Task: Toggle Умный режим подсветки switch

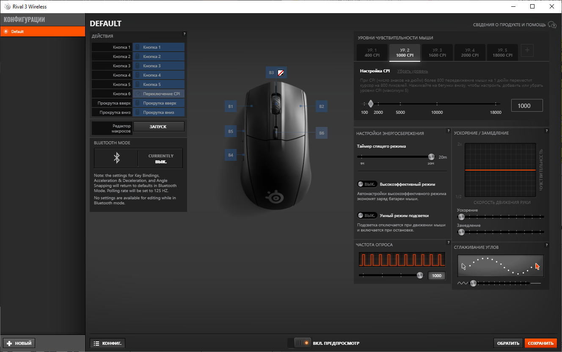Action: (x=367, y=216)
